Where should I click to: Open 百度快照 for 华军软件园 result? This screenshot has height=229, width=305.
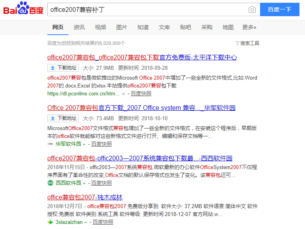coord(102,144)
